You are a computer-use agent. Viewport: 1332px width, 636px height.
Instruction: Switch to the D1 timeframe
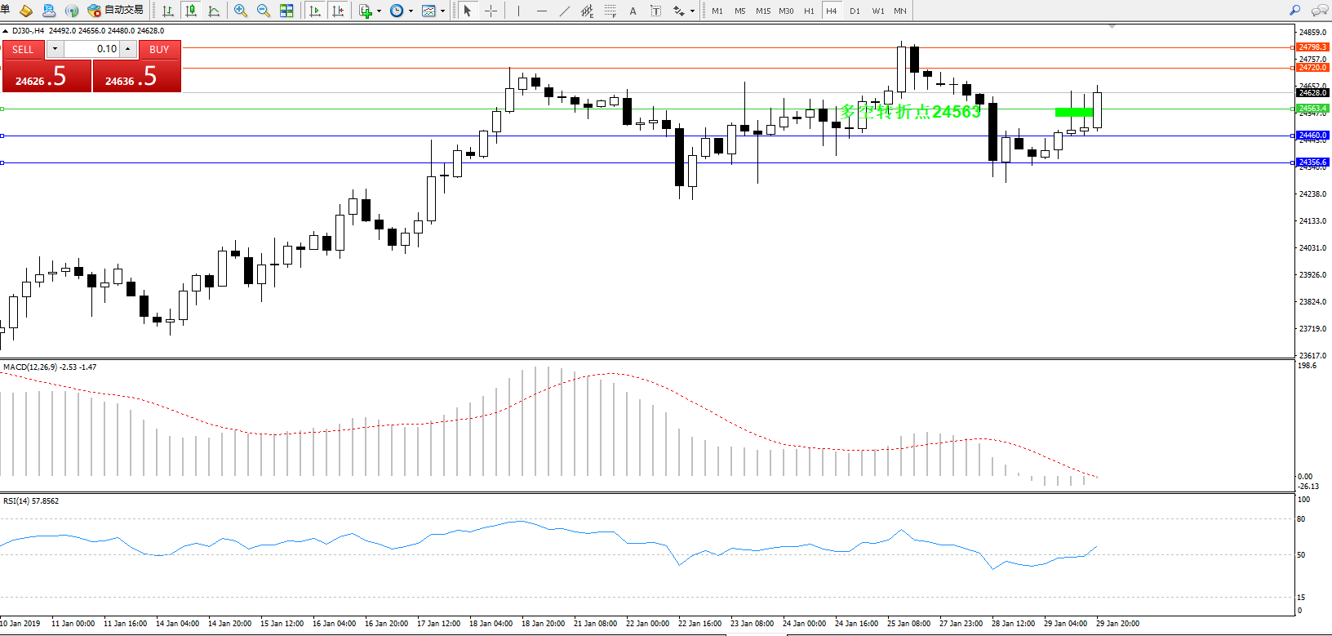tap(855, 11)
